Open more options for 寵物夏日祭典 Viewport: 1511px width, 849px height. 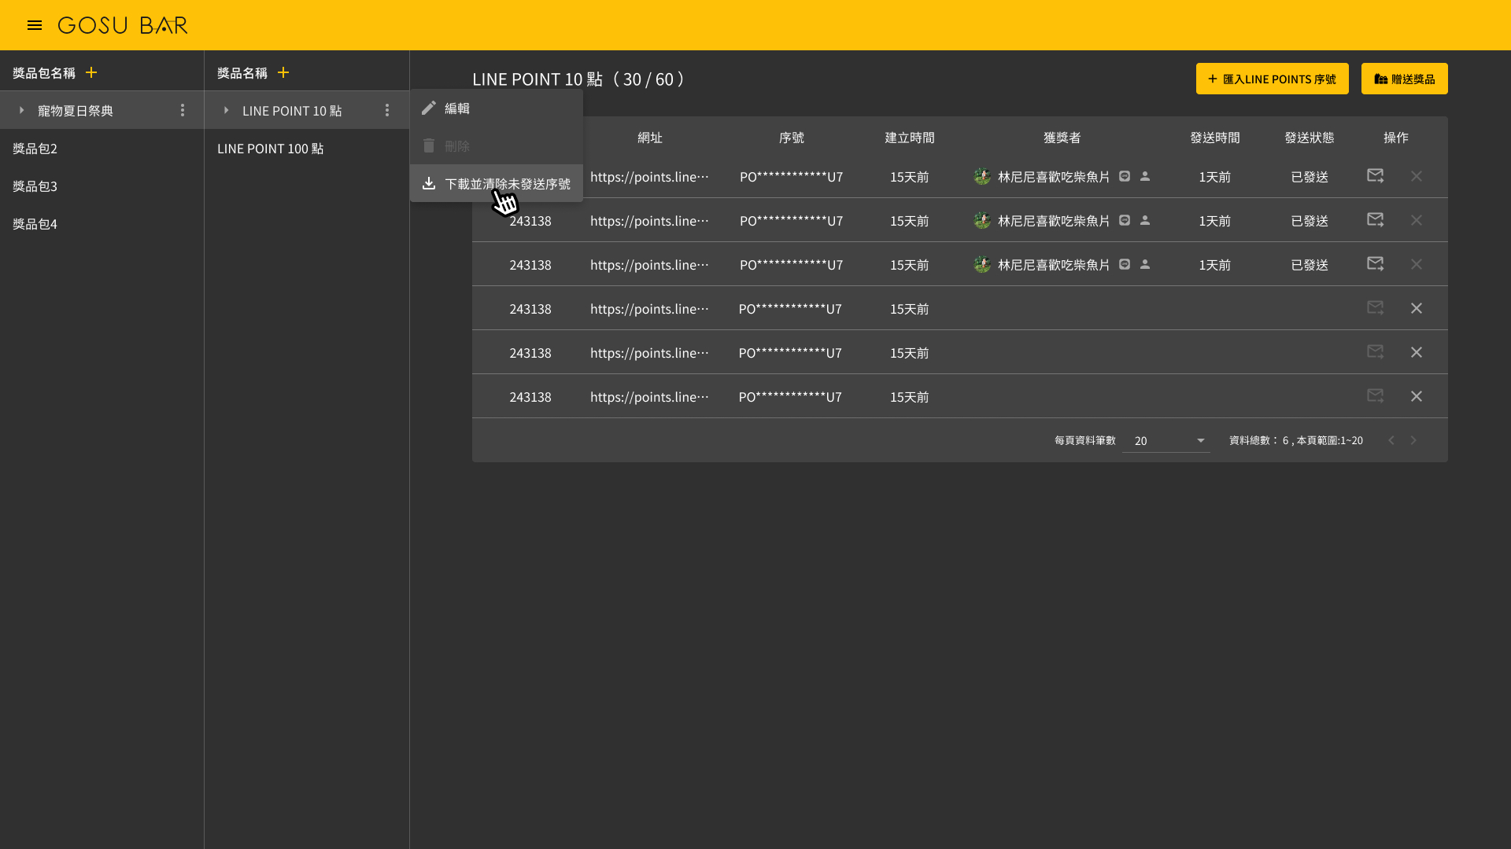click(183, 110)
